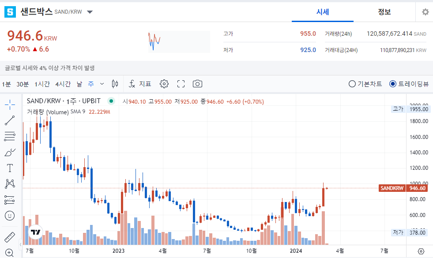Click the 946.6 KRW current price
This screenshot has height=258, width=433.
click(32, 36)
